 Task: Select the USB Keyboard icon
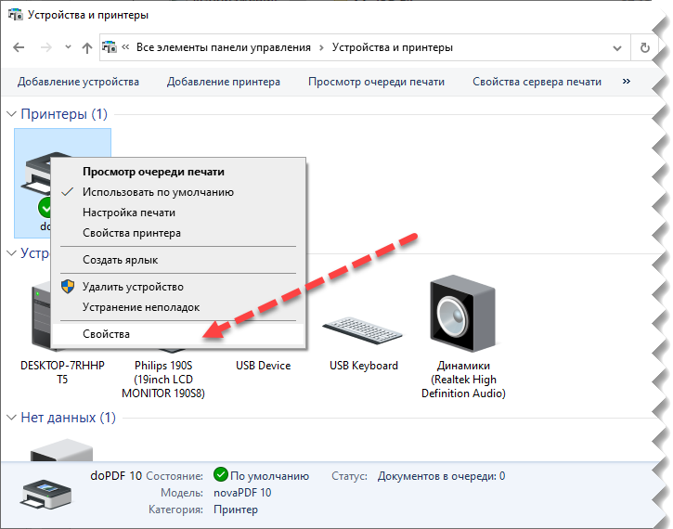tap(363, 329)
